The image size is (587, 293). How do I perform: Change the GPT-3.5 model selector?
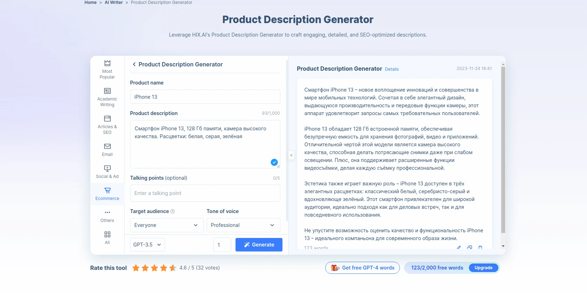click(x=147, y=245)
